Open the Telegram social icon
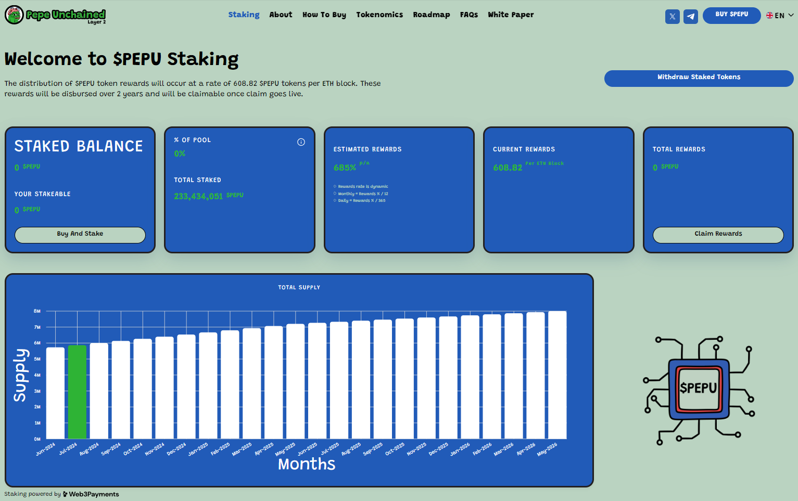Screen dimensions: 798x501 (690, 17)
